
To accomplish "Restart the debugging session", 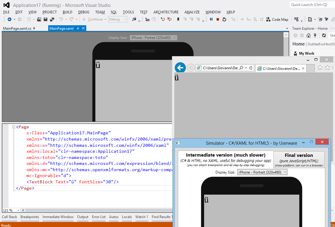I will point(224,19).
